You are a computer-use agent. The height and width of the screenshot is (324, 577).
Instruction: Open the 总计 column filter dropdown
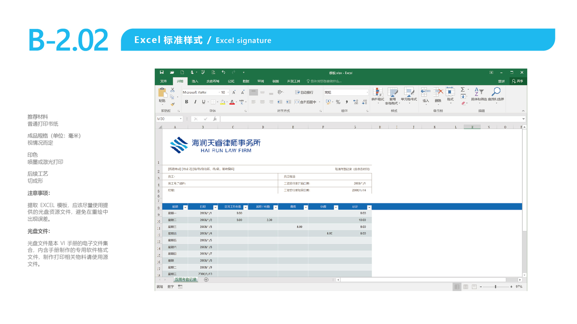(x=369, y=207)
